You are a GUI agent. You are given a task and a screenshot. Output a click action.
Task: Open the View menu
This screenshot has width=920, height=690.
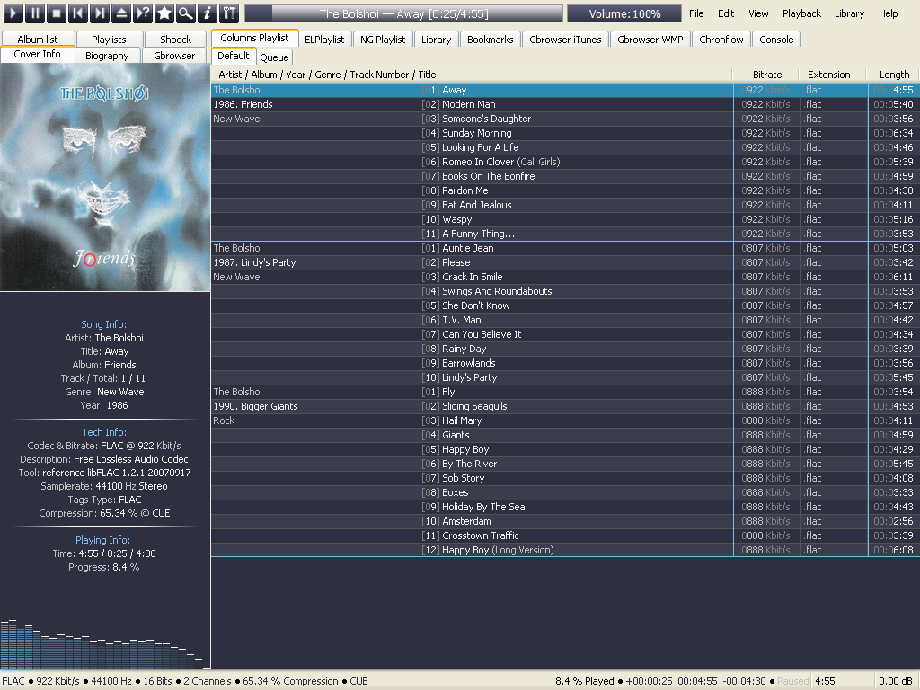pyautogui.click(x=758, y=13)
